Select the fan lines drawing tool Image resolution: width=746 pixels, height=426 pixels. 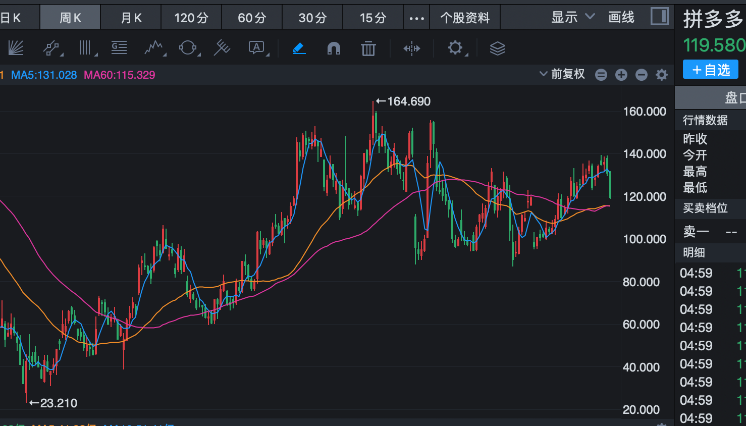tap(16, 48)
